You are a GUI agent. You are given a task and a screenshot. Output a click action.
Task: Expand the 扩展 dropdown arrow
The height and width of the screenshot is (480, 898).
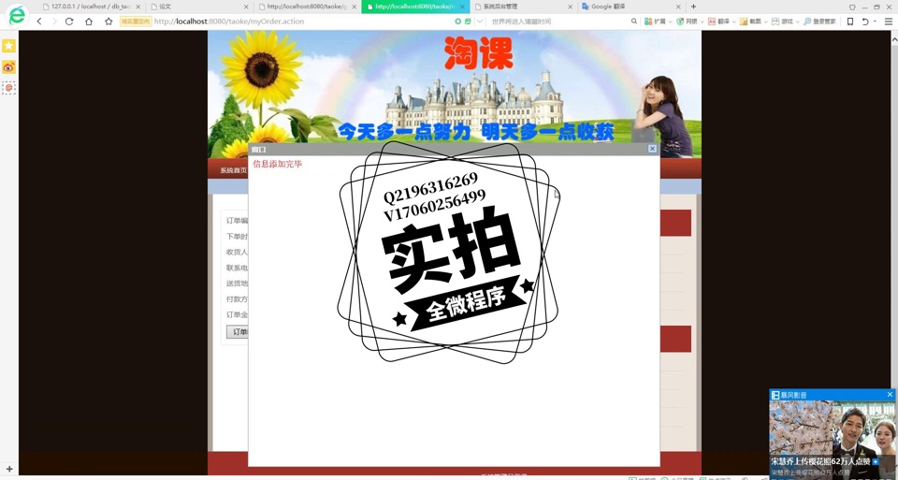[670, 22]
